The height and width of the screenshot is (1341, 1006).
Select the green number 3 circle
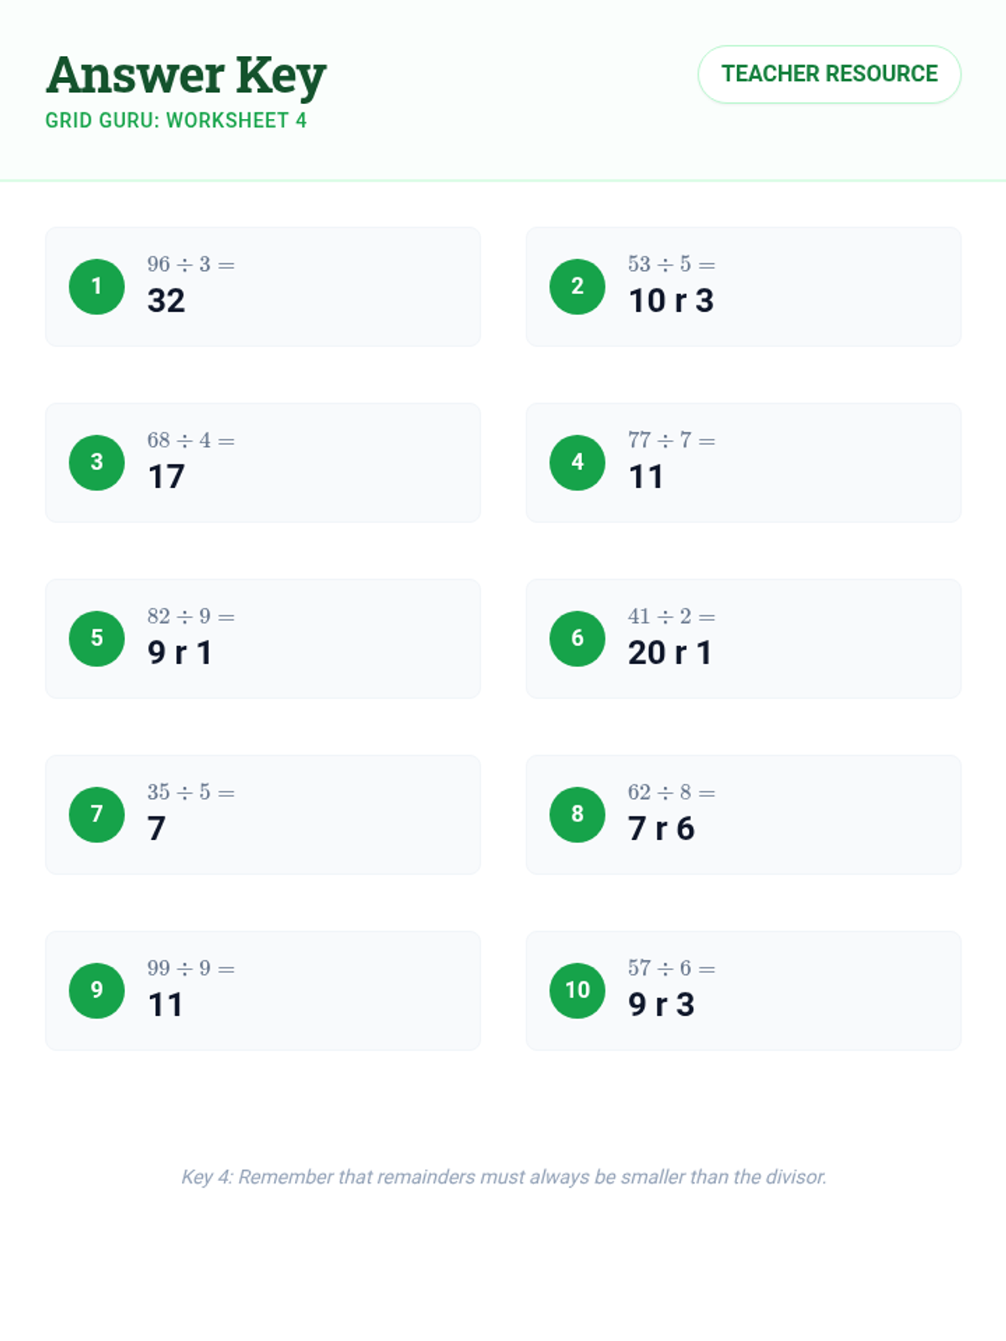(96, 463)
